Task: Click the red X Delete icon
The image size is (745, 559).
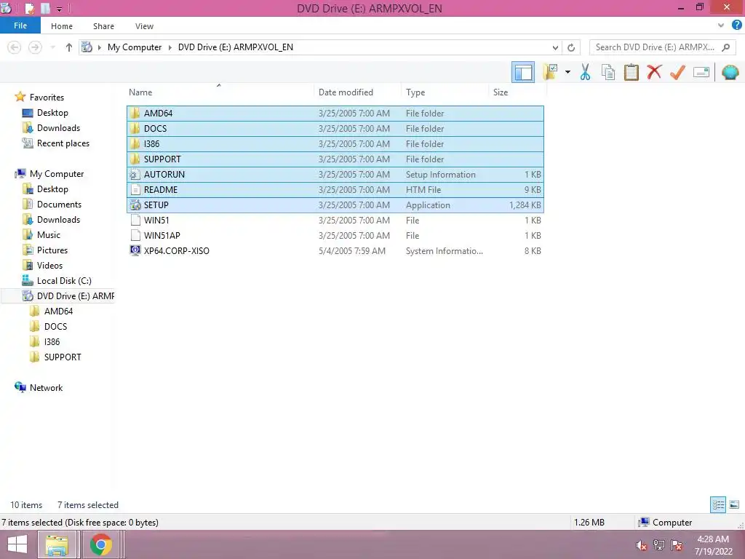Action: [x=654, y=72]
